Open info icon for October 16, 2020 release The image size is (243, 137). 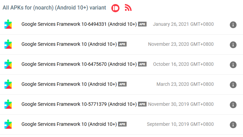(x=233, y=65)
